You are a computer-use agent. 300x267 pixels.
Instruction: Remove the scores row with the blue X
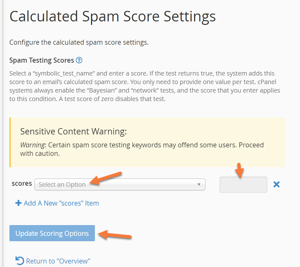[x=276, y=185]
